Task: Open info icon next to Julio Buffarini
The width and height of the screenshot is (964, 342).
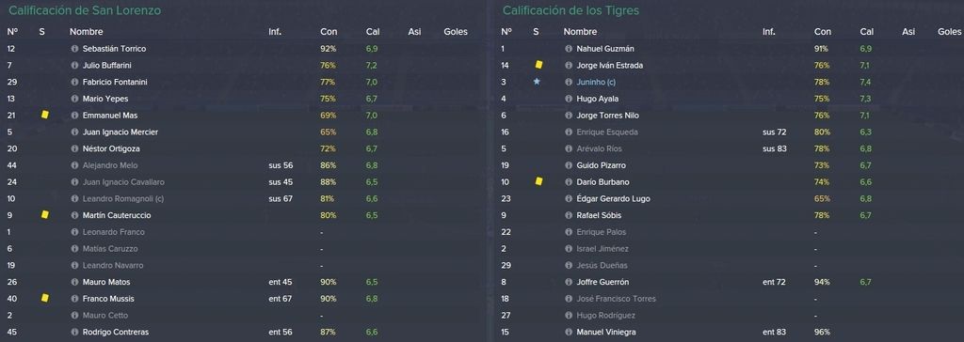Action: (75, 65)
